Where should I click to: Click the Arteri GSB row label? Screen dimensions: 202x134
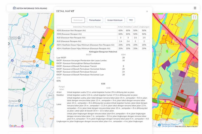(x=59, y=92)
